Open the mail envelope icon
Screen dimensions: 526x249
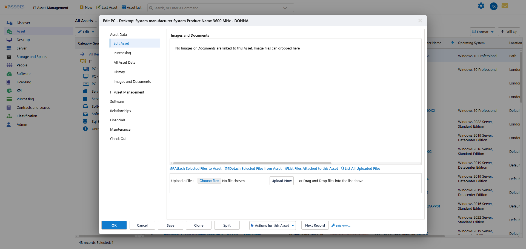(x=505, y=6)
